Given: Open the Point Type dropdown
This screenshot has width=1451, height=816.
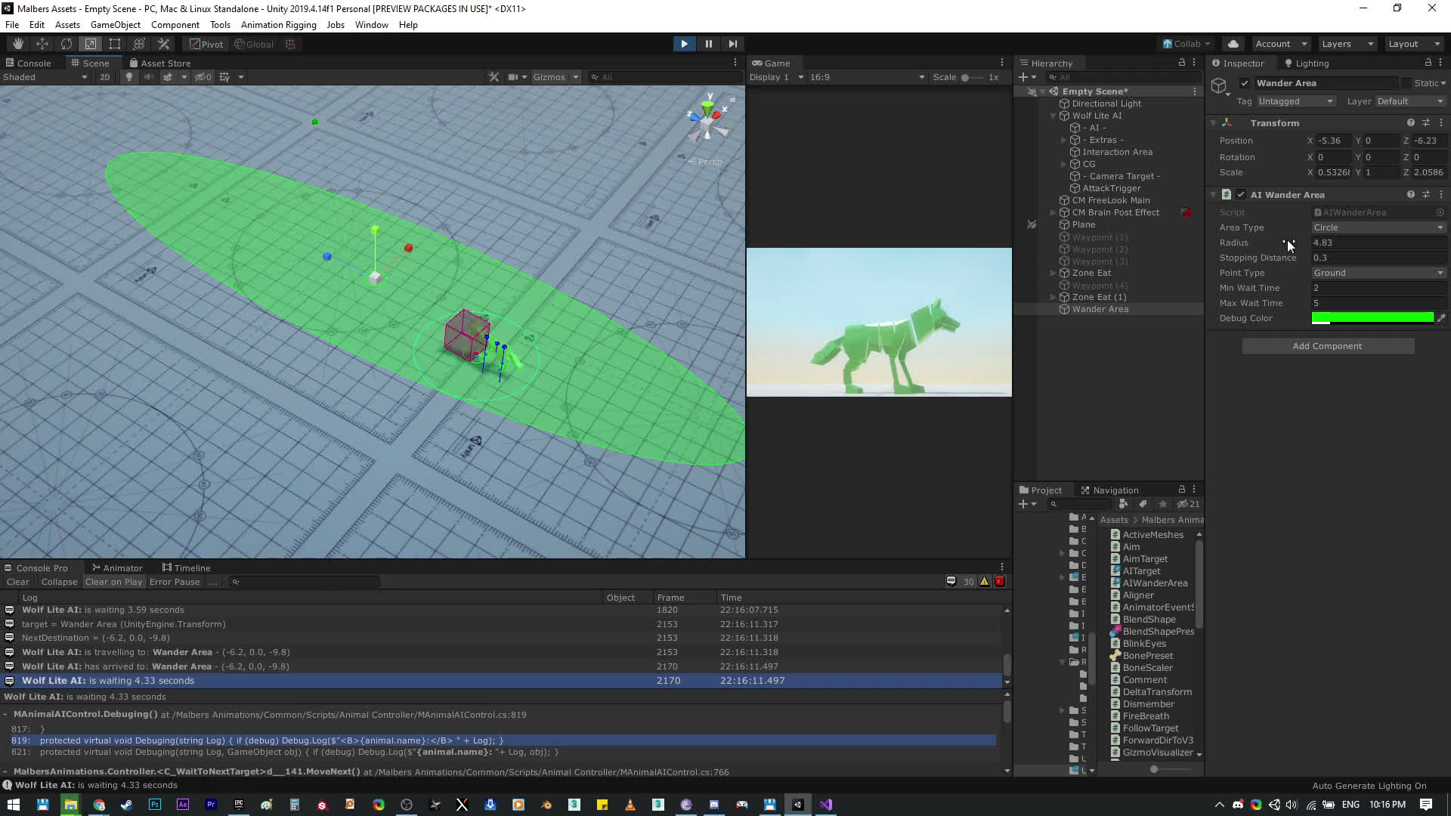Looking at the screenshot, I should tap(1378, 273).
